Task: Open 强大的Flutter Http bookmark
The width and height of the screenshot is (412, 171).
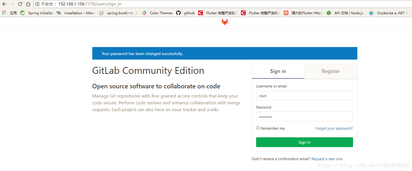Action: point(303,13)
